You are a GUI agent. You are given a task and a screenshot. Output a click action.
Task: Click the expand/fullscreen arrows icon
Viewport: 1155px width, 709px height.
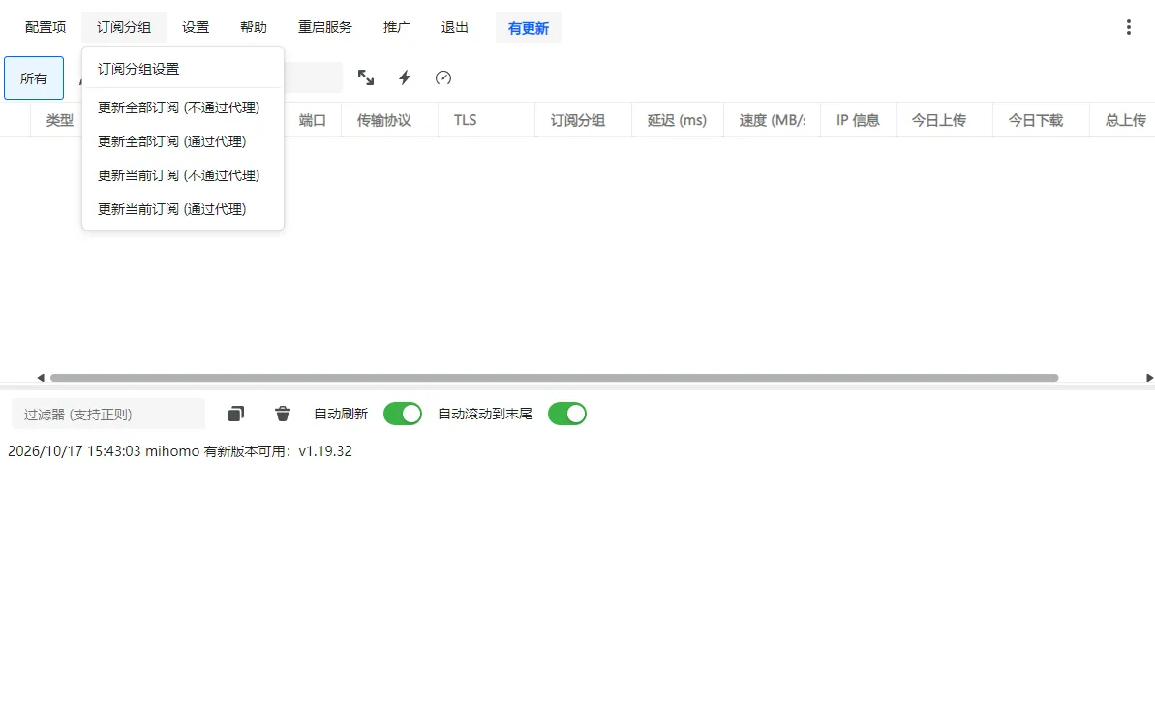click(366, 77)
